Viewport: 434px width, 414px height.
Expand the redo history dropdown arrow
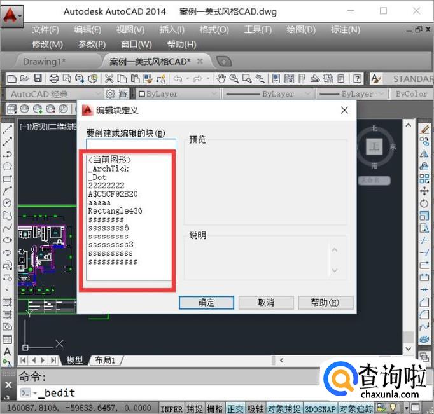click(207, 79)
